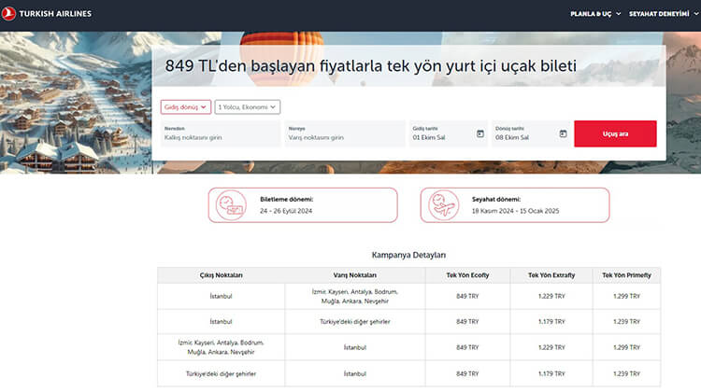Click the Çıkış Noktaları column header

tap(221, 275)
